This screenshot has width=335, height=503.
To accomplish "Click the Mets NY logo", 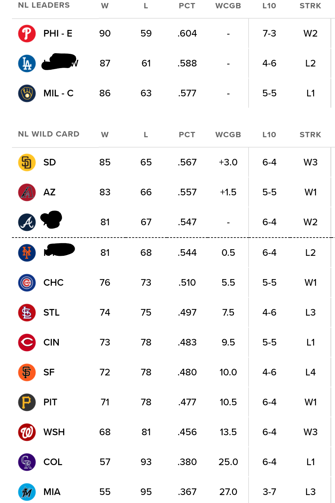I will coord(27,253).
